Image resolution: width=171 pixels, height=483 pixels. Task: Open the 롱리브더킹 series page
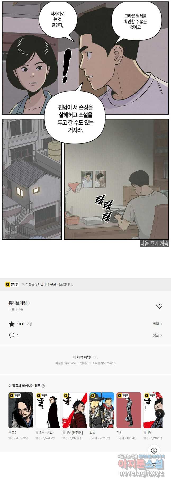[19, 303]
